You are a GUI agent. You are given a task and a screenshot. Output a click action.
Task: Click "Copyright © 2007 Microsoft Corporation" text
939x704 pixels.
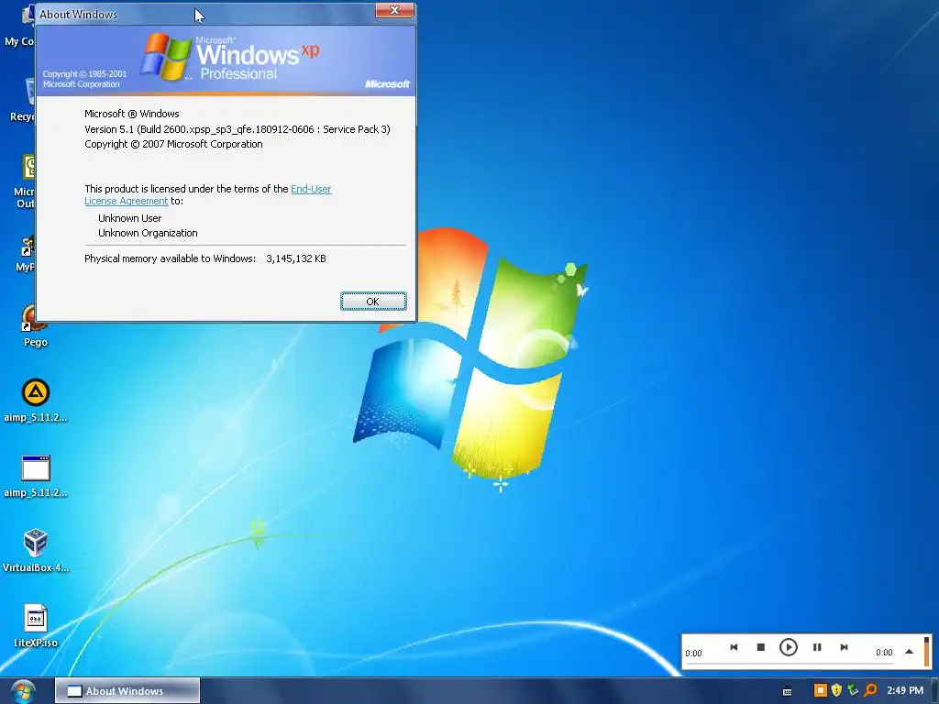[173, 144]
